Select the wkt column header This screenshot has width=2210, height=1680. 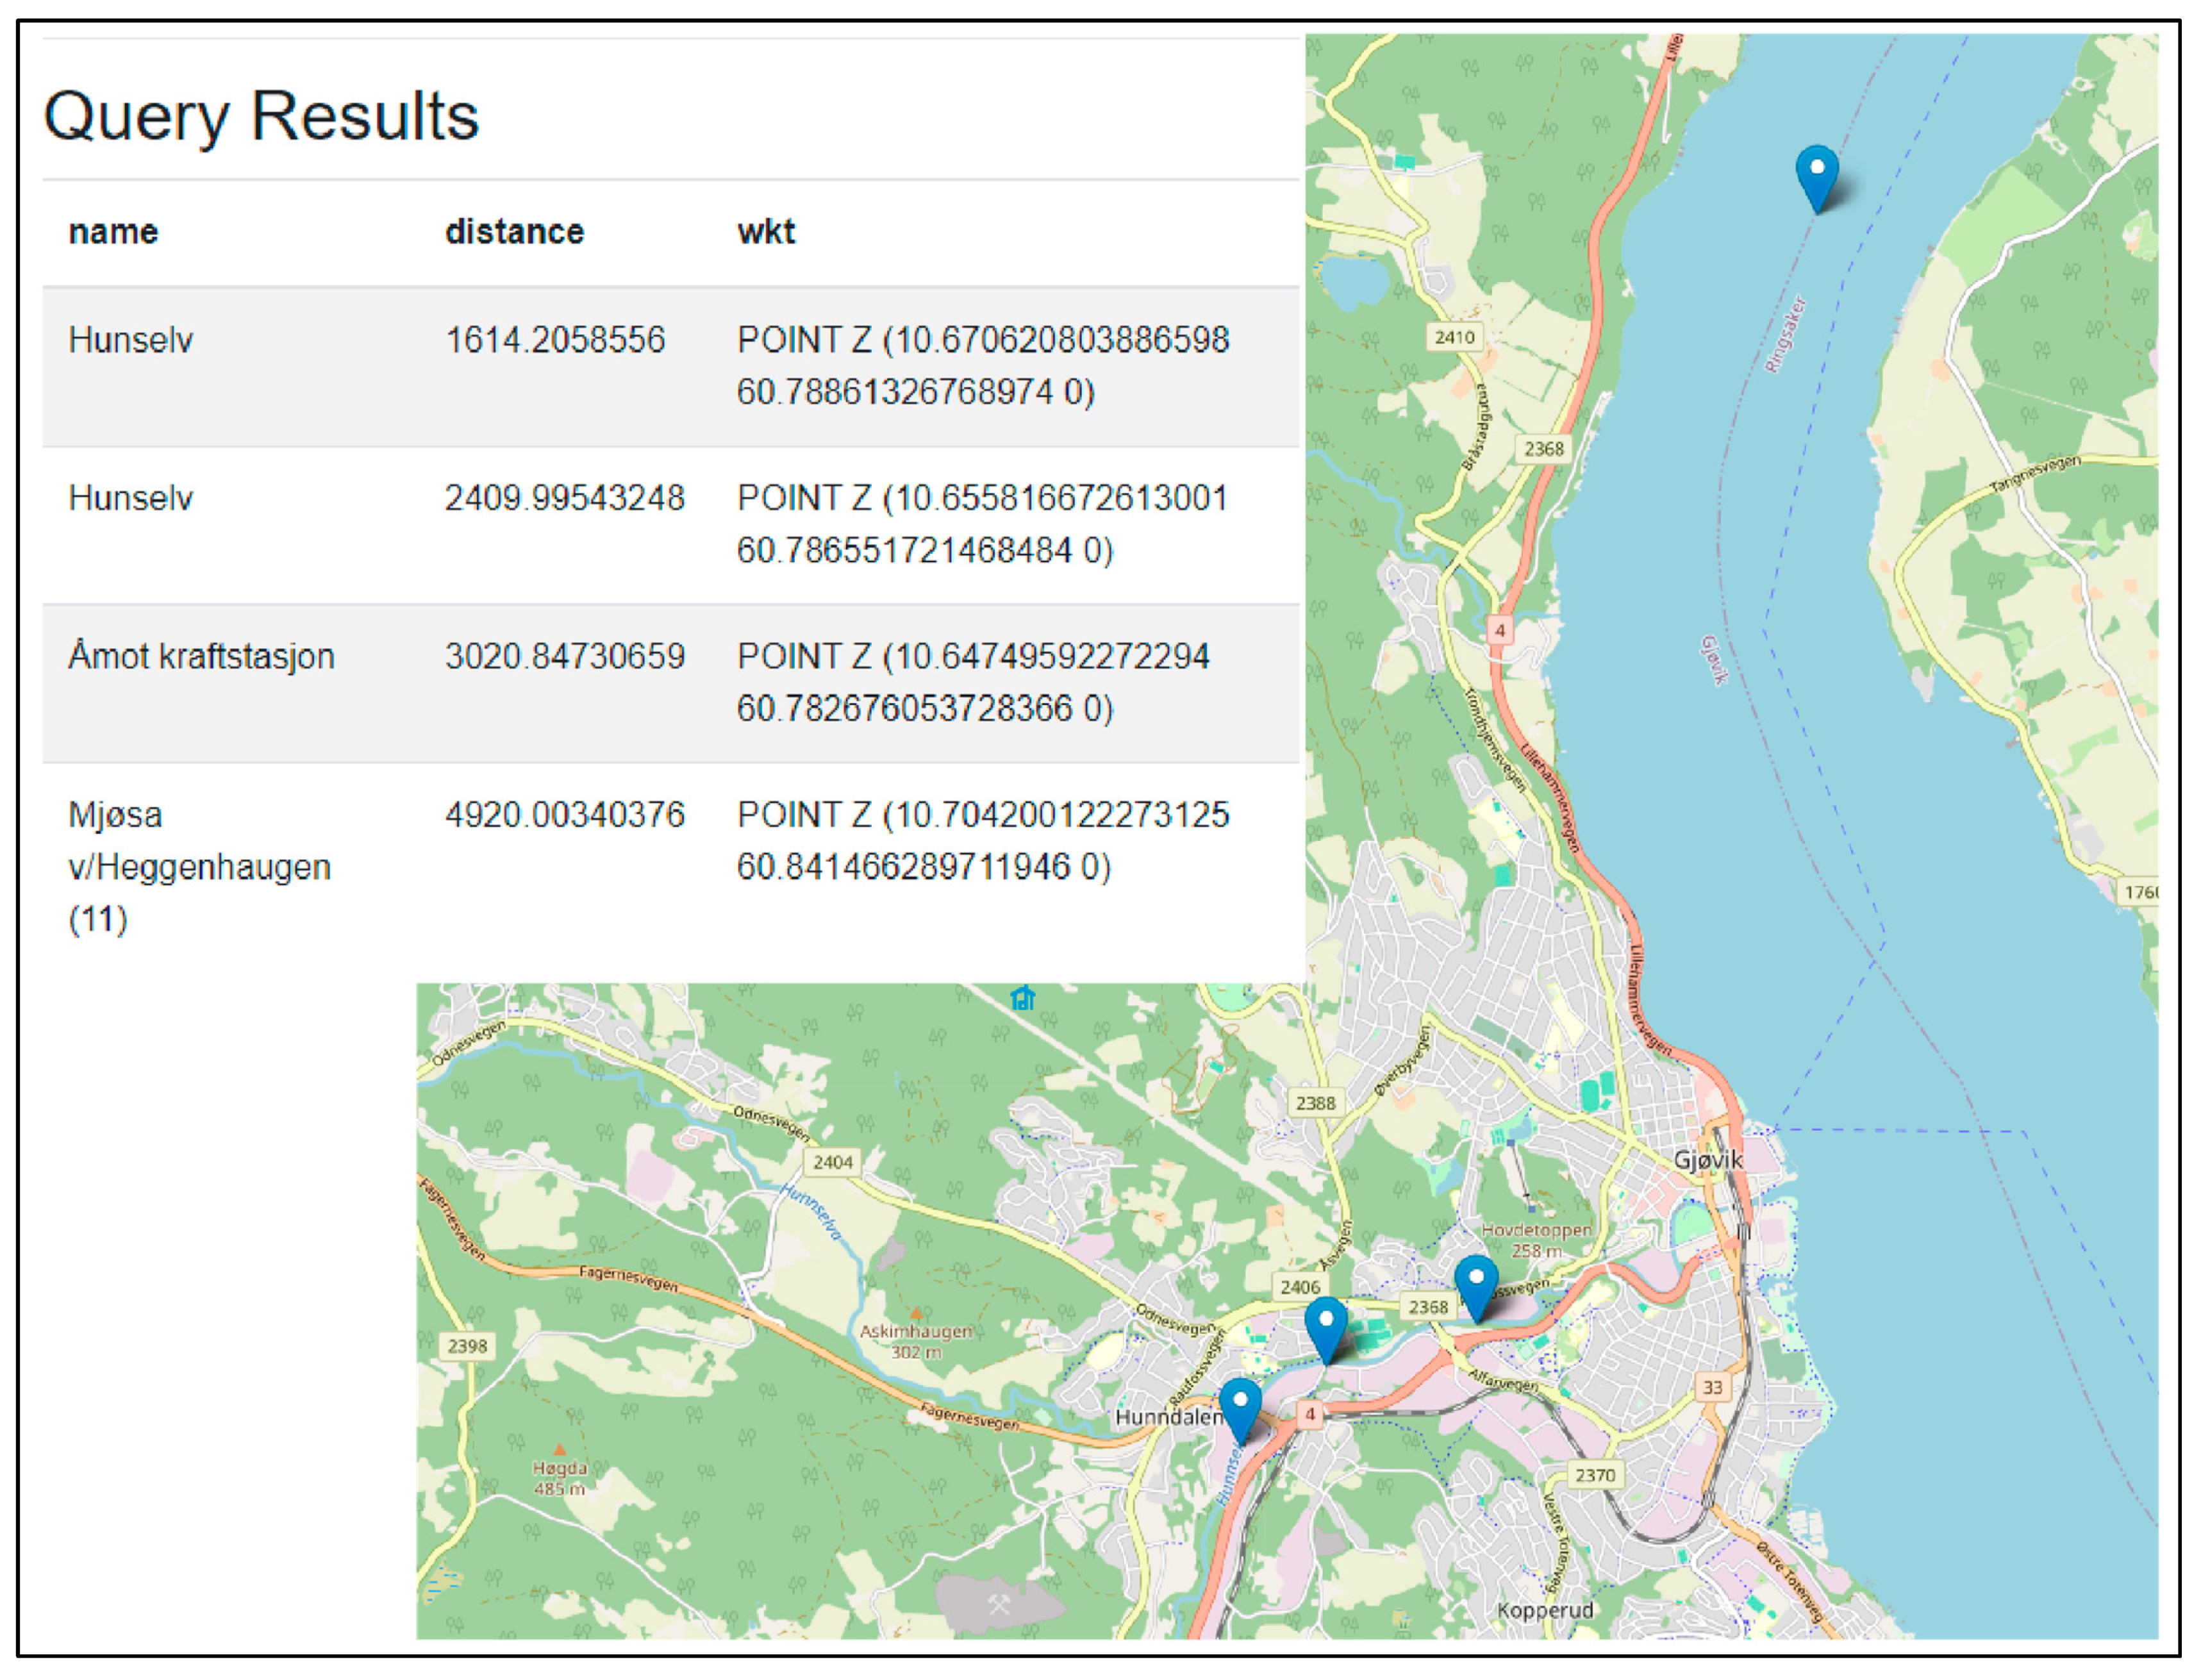pyautogui.click(x=765, y=232)
